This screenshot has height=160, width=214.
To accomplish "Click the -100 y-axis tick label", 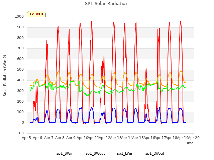I will click(x=20, y=133).
